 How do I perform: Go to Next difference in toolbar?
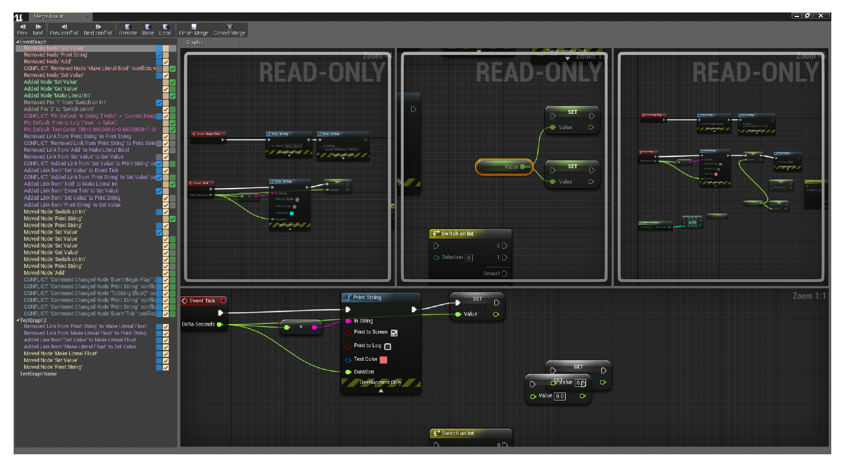click(x=38, y=29)
